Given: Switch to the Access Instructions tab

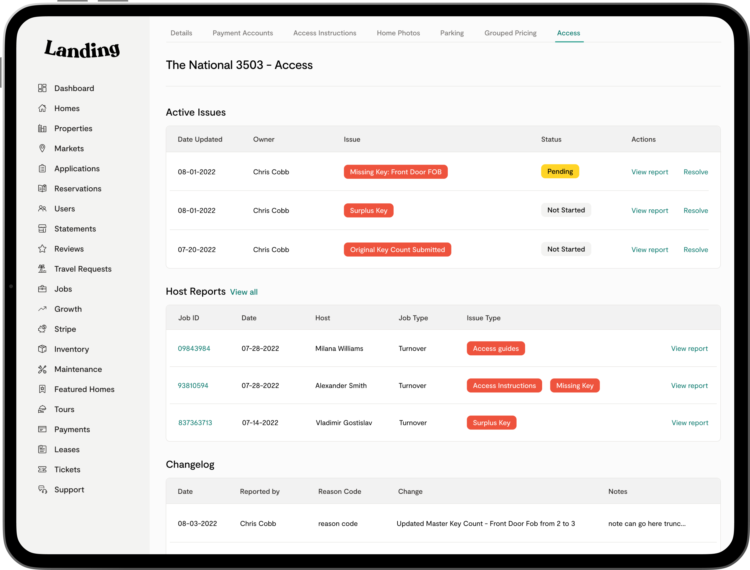Looking at the screenshot, I should [x=325, y=33].
